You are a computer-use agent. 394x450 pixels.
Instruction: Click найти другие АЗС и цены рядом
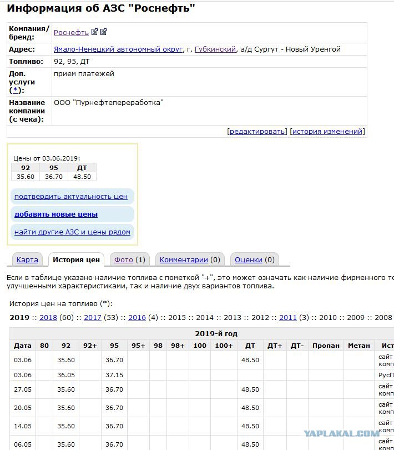pyautogui.click(x=72, y=232)
